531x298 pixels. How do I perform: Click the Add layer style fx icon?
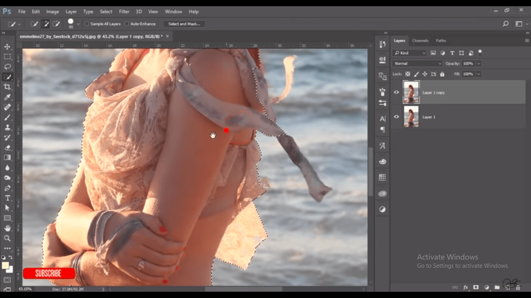point(466,288)
